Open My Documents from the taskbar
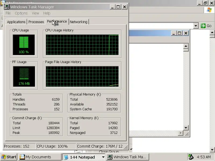Image resolution: width=215 pixels, height=161 pixels. click(40, 157)
